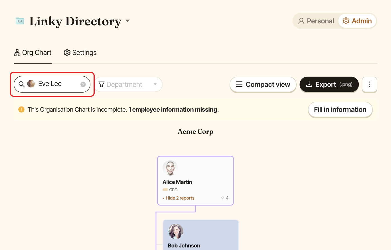Click the CEO role label on Alice's card
This screenshot has height=250, width=391.
click(173, 190)
